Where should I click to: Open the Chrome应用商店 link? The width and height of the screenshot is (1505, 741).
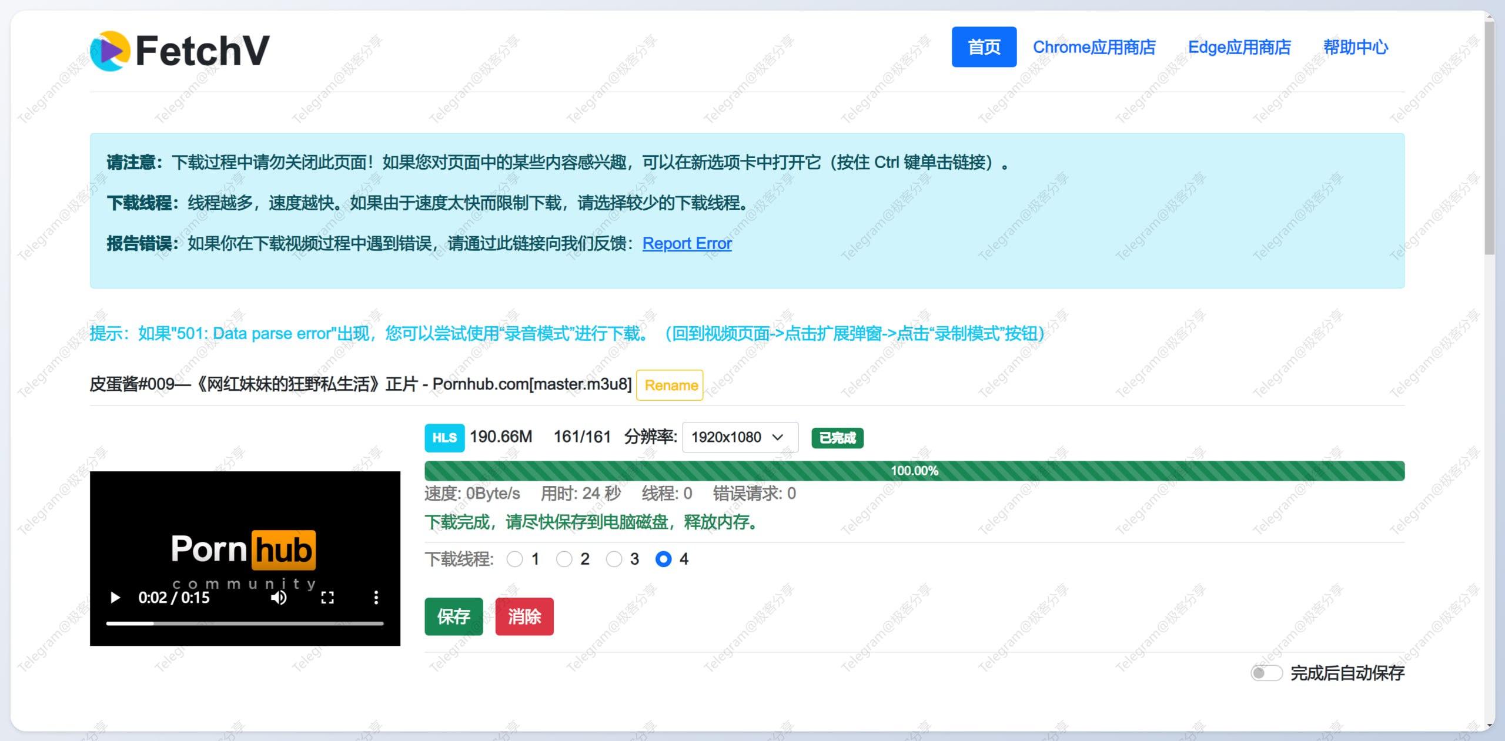(x=1094, y=47)
